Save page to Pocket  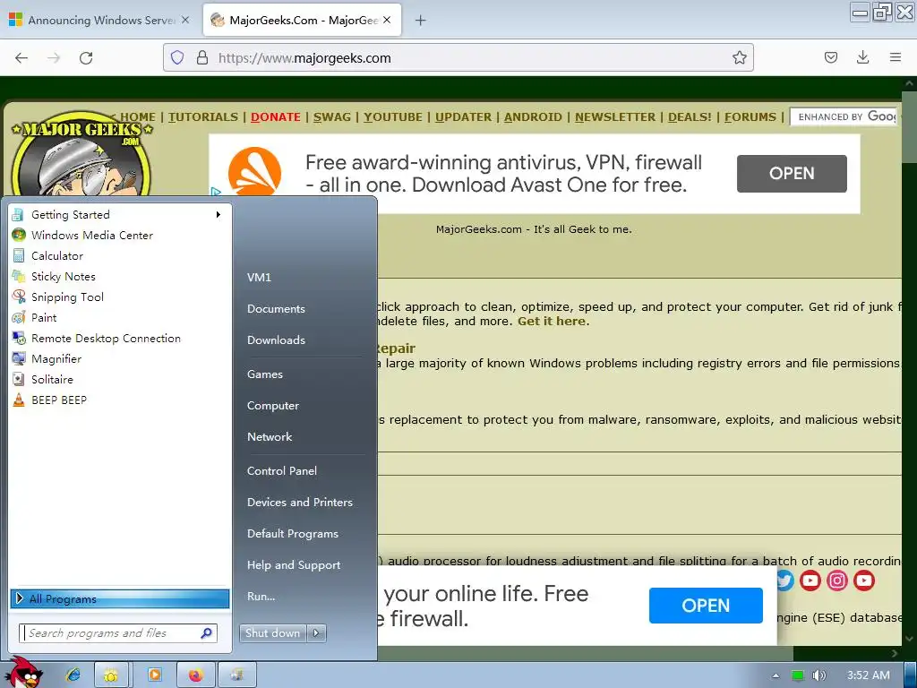coord(830,57)
